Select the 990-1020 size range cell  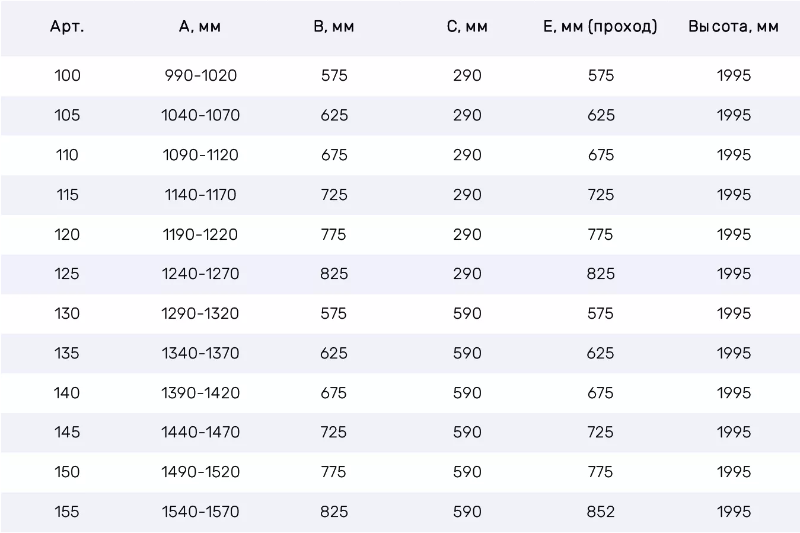coord(200,75)
